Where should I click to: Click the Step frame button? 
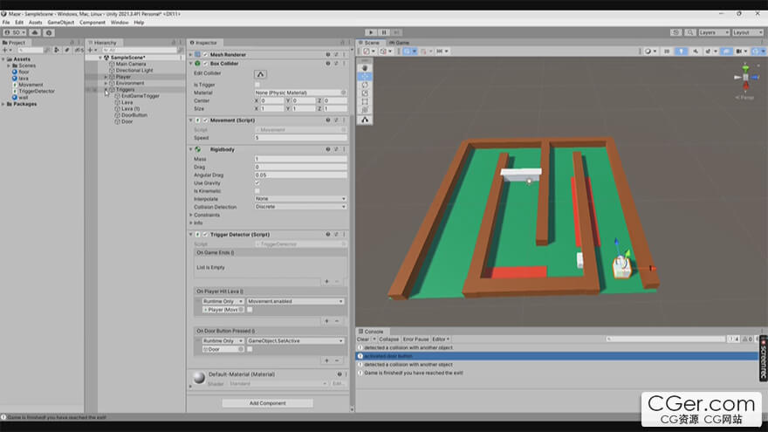click(x=396, y=32)
